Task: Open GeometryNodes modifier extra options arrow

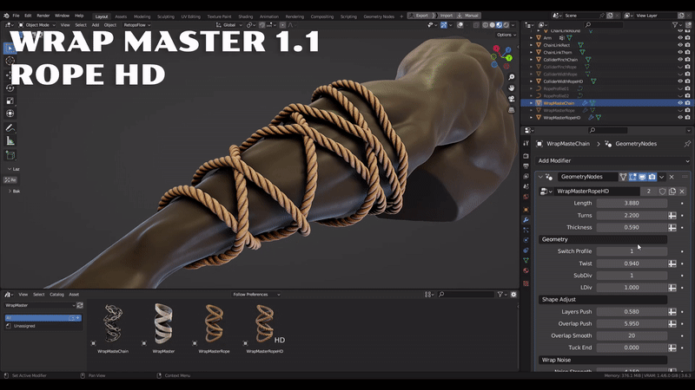Action: (x=662, y=177)
